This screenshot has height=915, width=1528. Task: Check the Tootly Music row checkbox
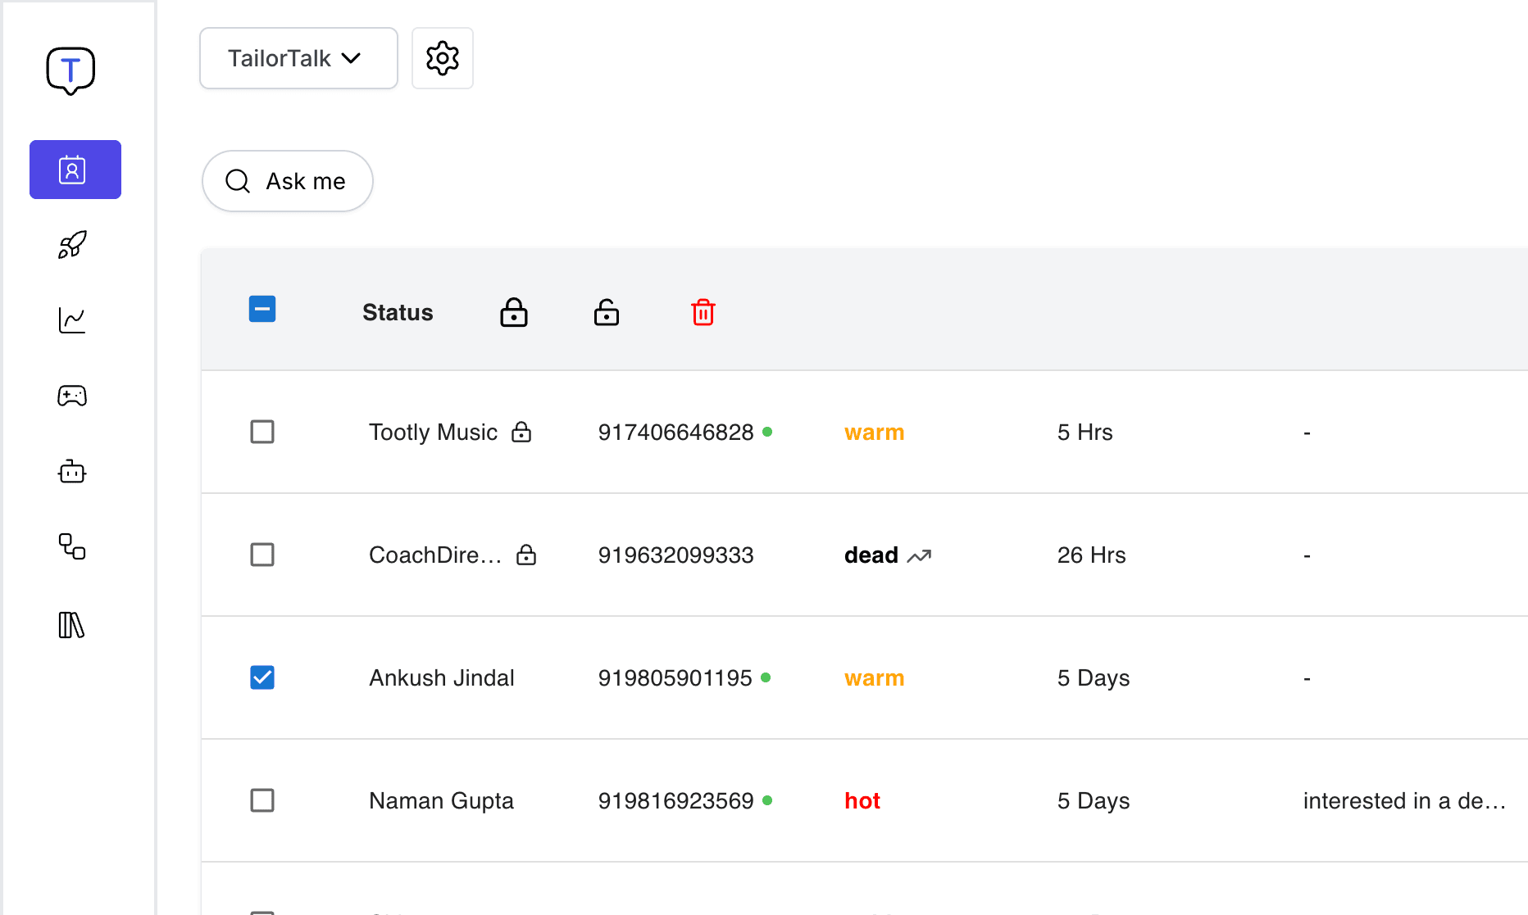[262, 432]
